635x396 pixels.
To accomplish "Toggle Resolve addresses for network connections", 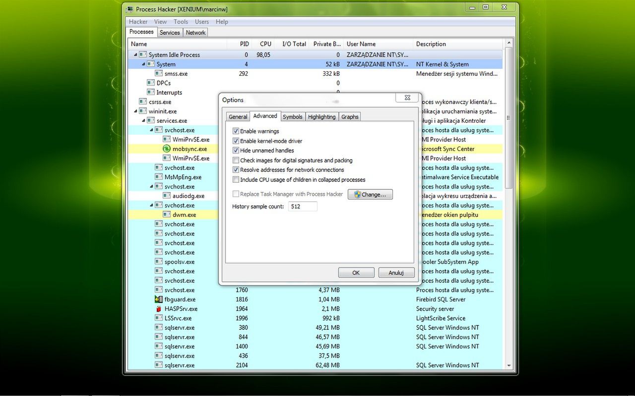I will coord(236,170).
